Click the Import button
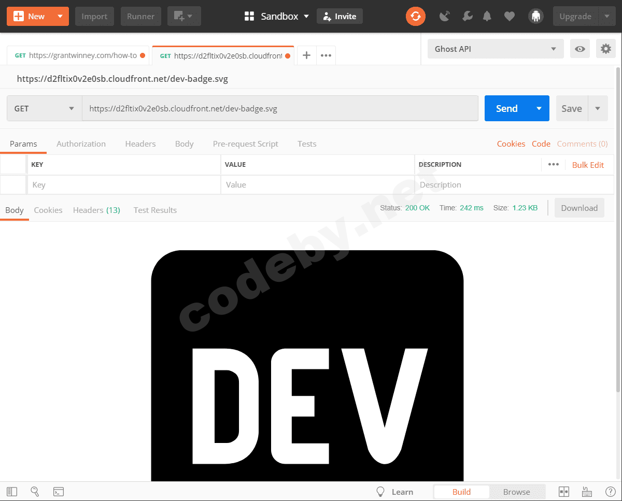 94,16
